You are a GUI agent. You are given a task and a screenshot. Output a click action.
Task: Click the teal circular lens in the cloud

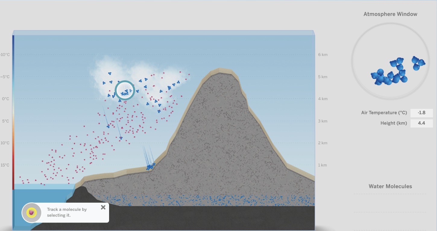click(x=124, y=90)
